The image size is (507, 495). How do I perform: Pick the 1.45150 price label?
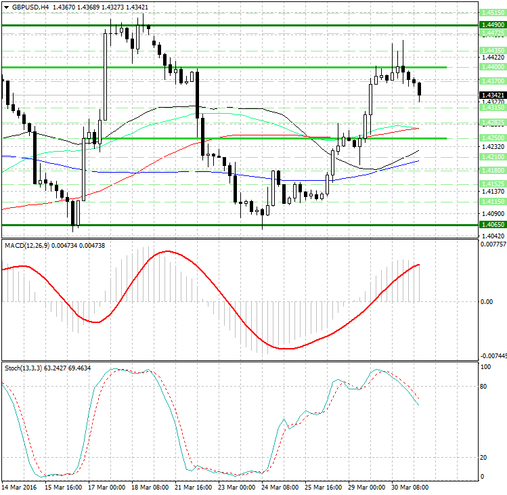tap(491, 12)
